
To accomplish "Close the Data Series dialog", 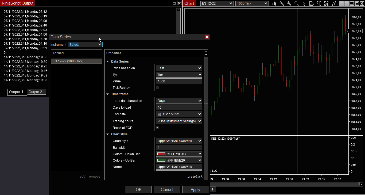I will (x=207, y=37).
